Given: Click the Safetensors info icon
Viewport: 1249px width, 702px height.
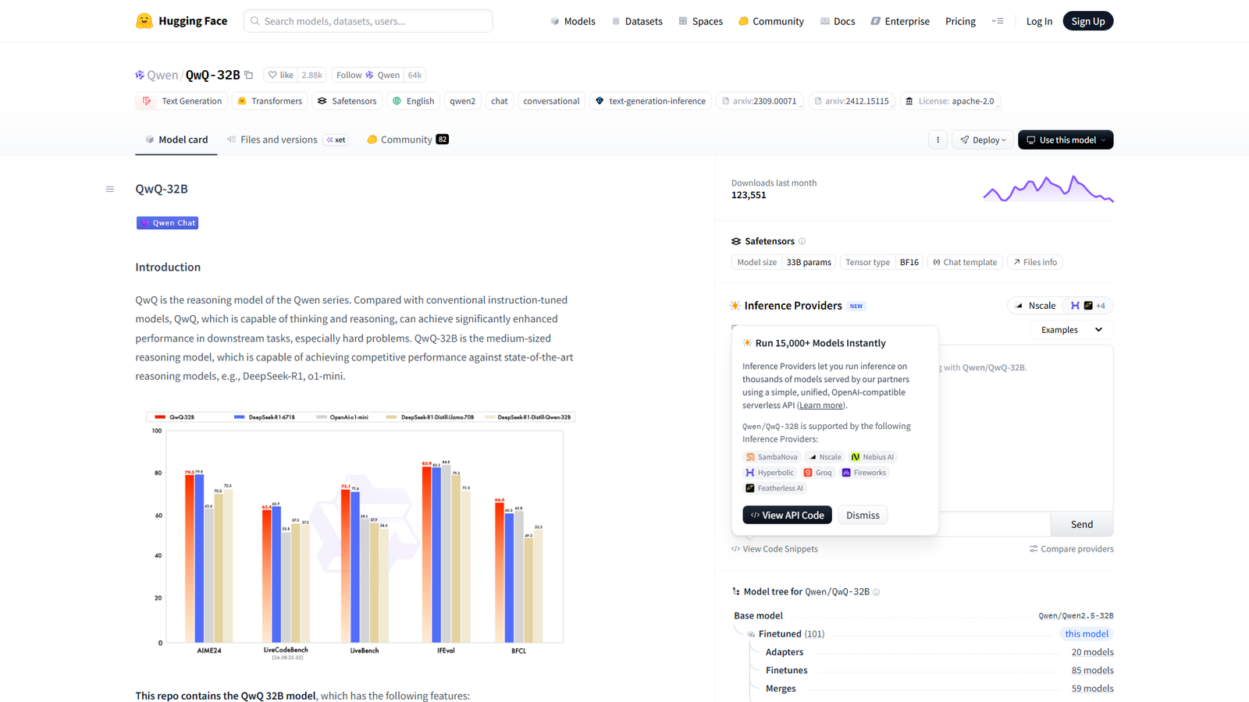Looking at the screenshot, I should click(802, 242).
